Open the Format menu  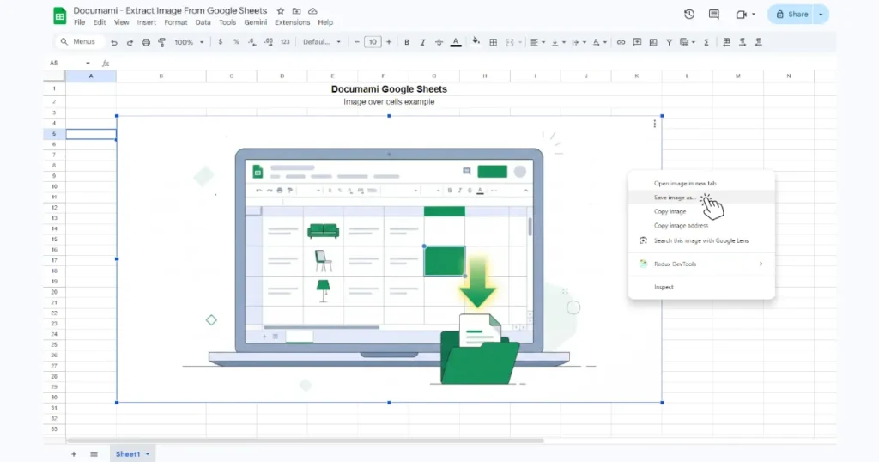[175, 22]
